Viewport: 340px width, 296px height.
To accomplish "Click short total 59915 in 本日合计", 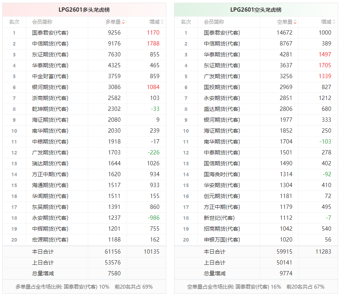I will (284, 252).
